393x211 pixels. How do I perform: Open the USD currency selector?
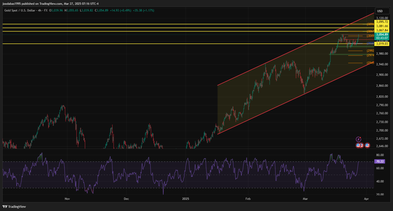pyautogui.click(x=379, y=11)
